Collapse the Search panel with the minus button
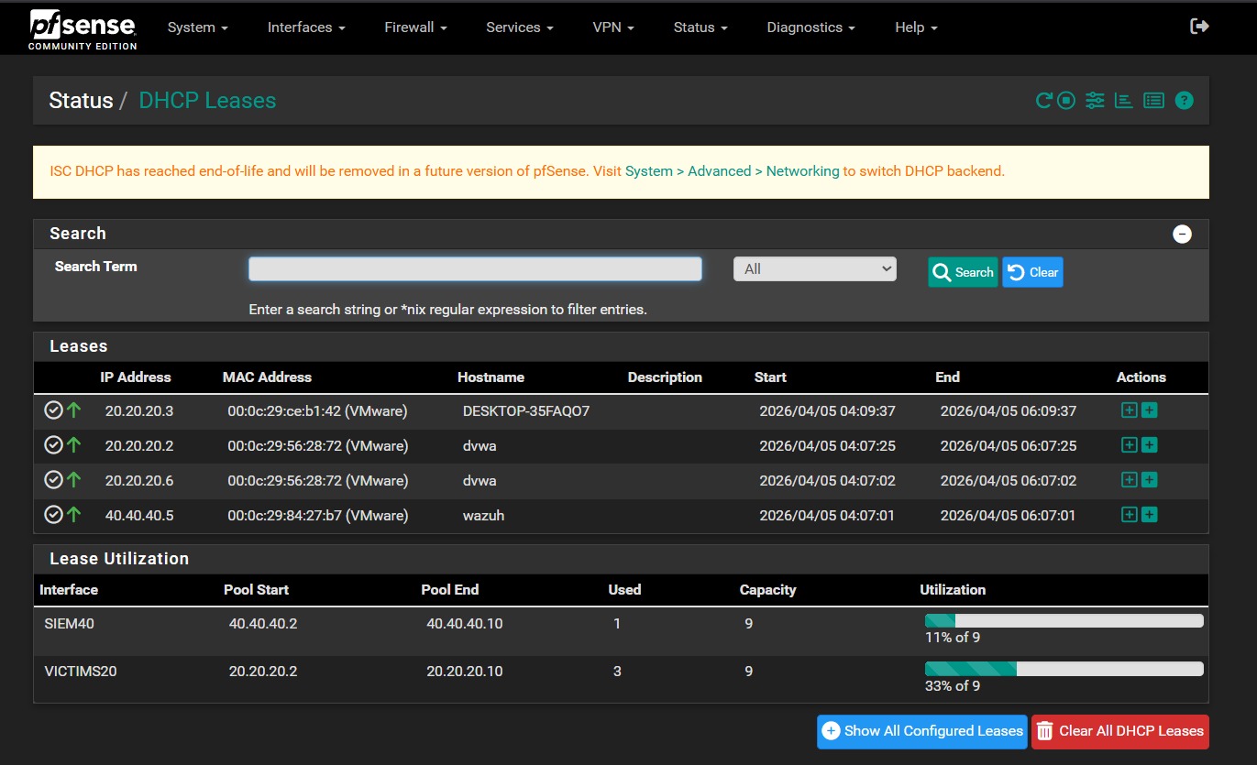 click(x=1182, y=234)
